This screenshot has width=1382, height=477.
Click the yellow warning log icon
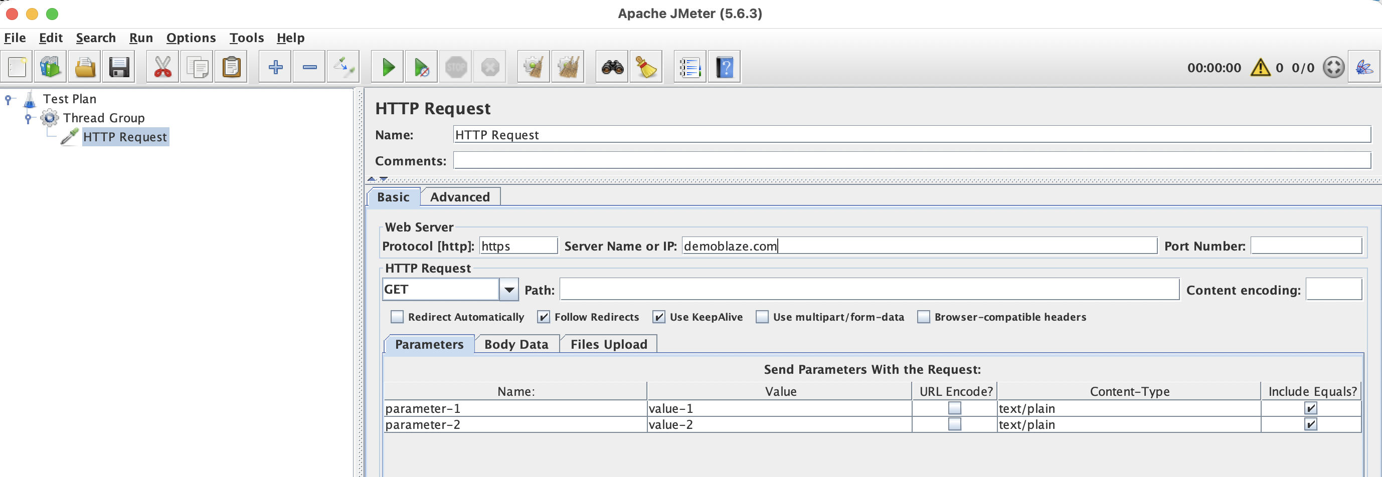coord(1260,68)
